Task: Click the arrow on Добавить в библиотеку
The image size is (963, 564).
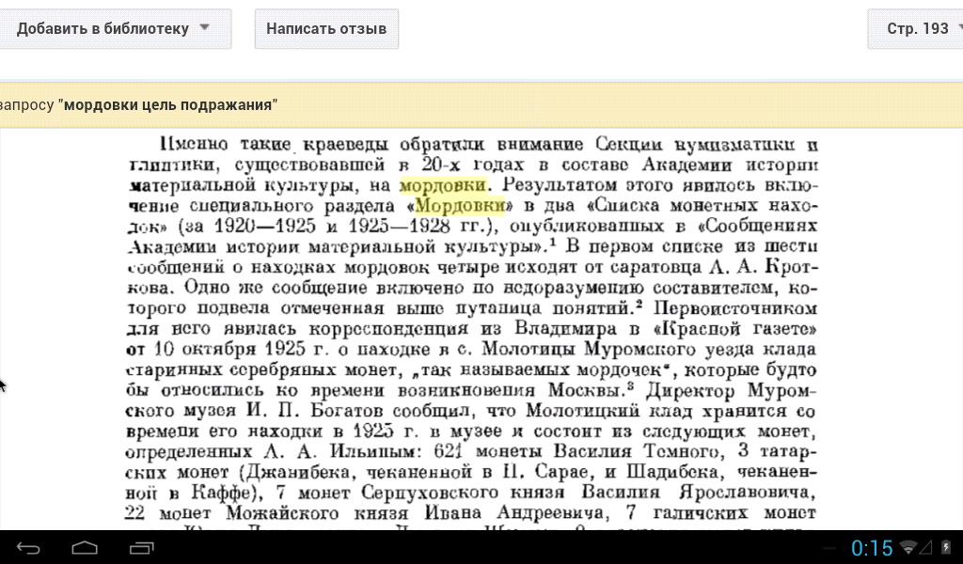Action: 205,28
